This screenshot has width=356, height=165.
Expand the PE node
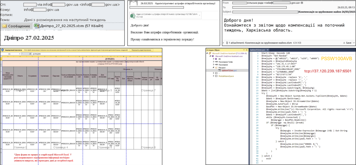(x=214, y=59)
